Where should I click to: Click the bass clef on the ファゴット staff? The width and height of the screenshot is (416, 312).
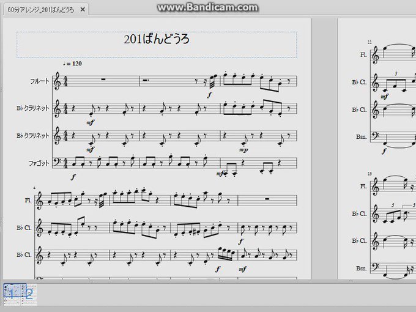(57, 162)
